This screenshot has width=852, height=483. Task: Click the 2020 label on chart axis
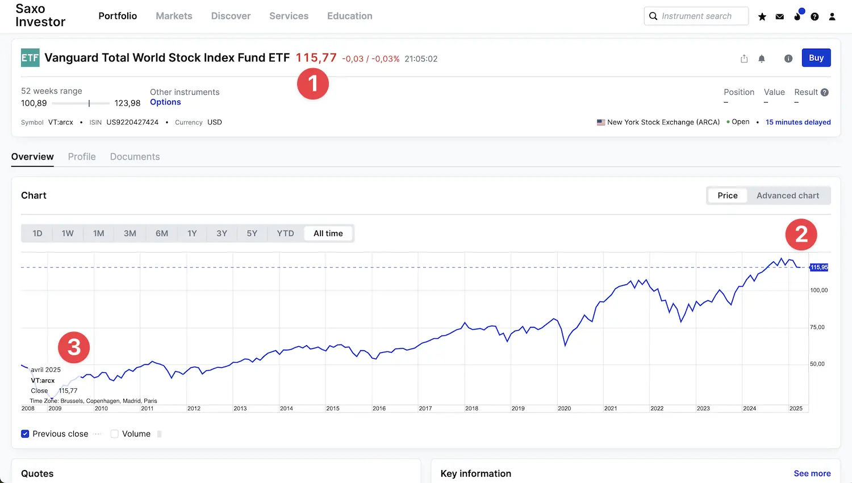(564, 408)
